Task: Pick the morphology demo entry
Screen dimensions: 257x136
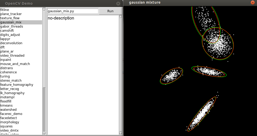Action: click(x=10, y=122)
